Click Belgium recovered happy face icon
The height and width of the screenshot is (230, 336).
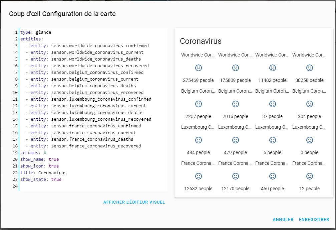[x=309, y=104]
